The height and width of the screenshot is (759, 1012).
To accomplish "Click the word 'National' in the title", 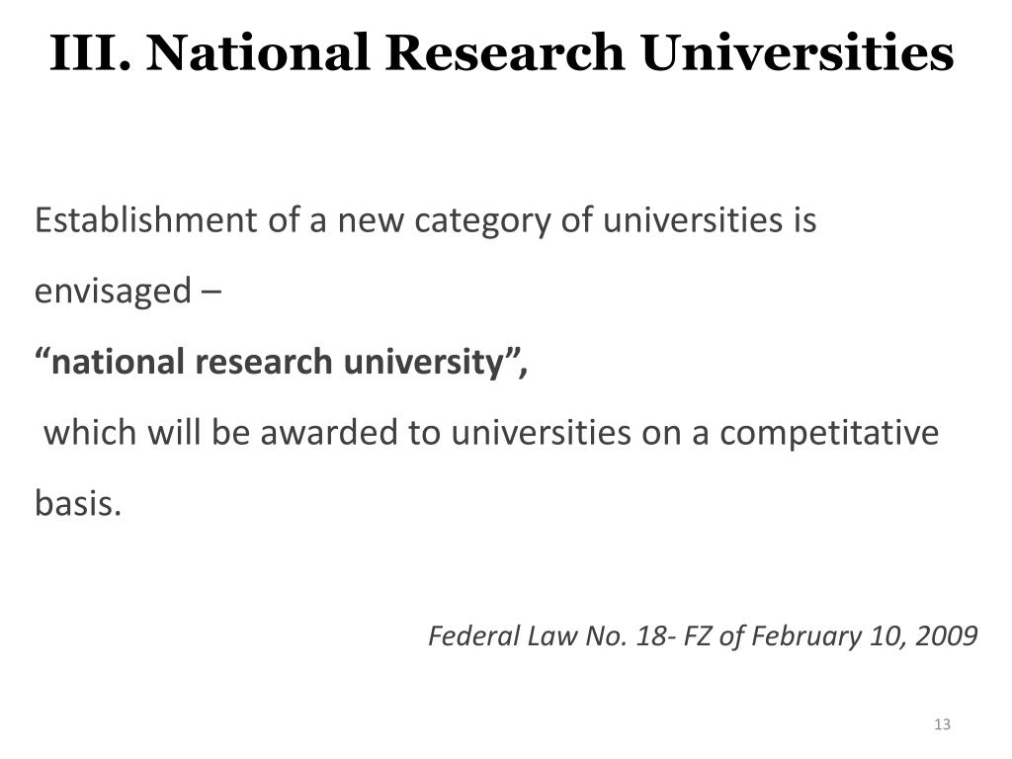I will pos(258,52).
